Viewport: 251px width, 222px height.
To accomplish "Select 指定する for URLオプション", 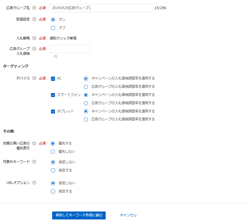I will 53,191.
